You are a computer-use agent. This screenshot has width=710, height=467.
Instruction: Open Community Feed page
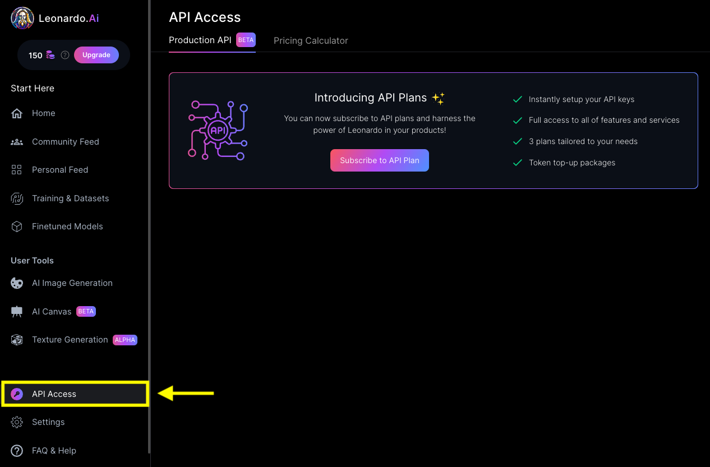(x=66, y=142)
